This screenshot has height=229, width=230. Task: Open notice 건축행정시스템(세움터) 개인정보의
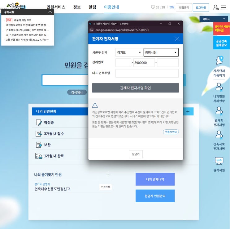[x=28, y=30]
